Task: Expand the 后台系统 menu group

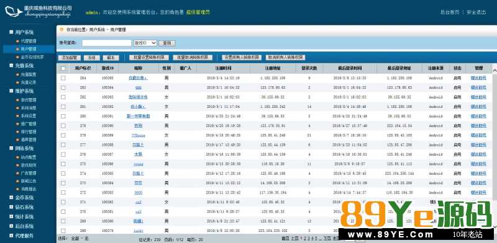Action: (x=11, y=226)
